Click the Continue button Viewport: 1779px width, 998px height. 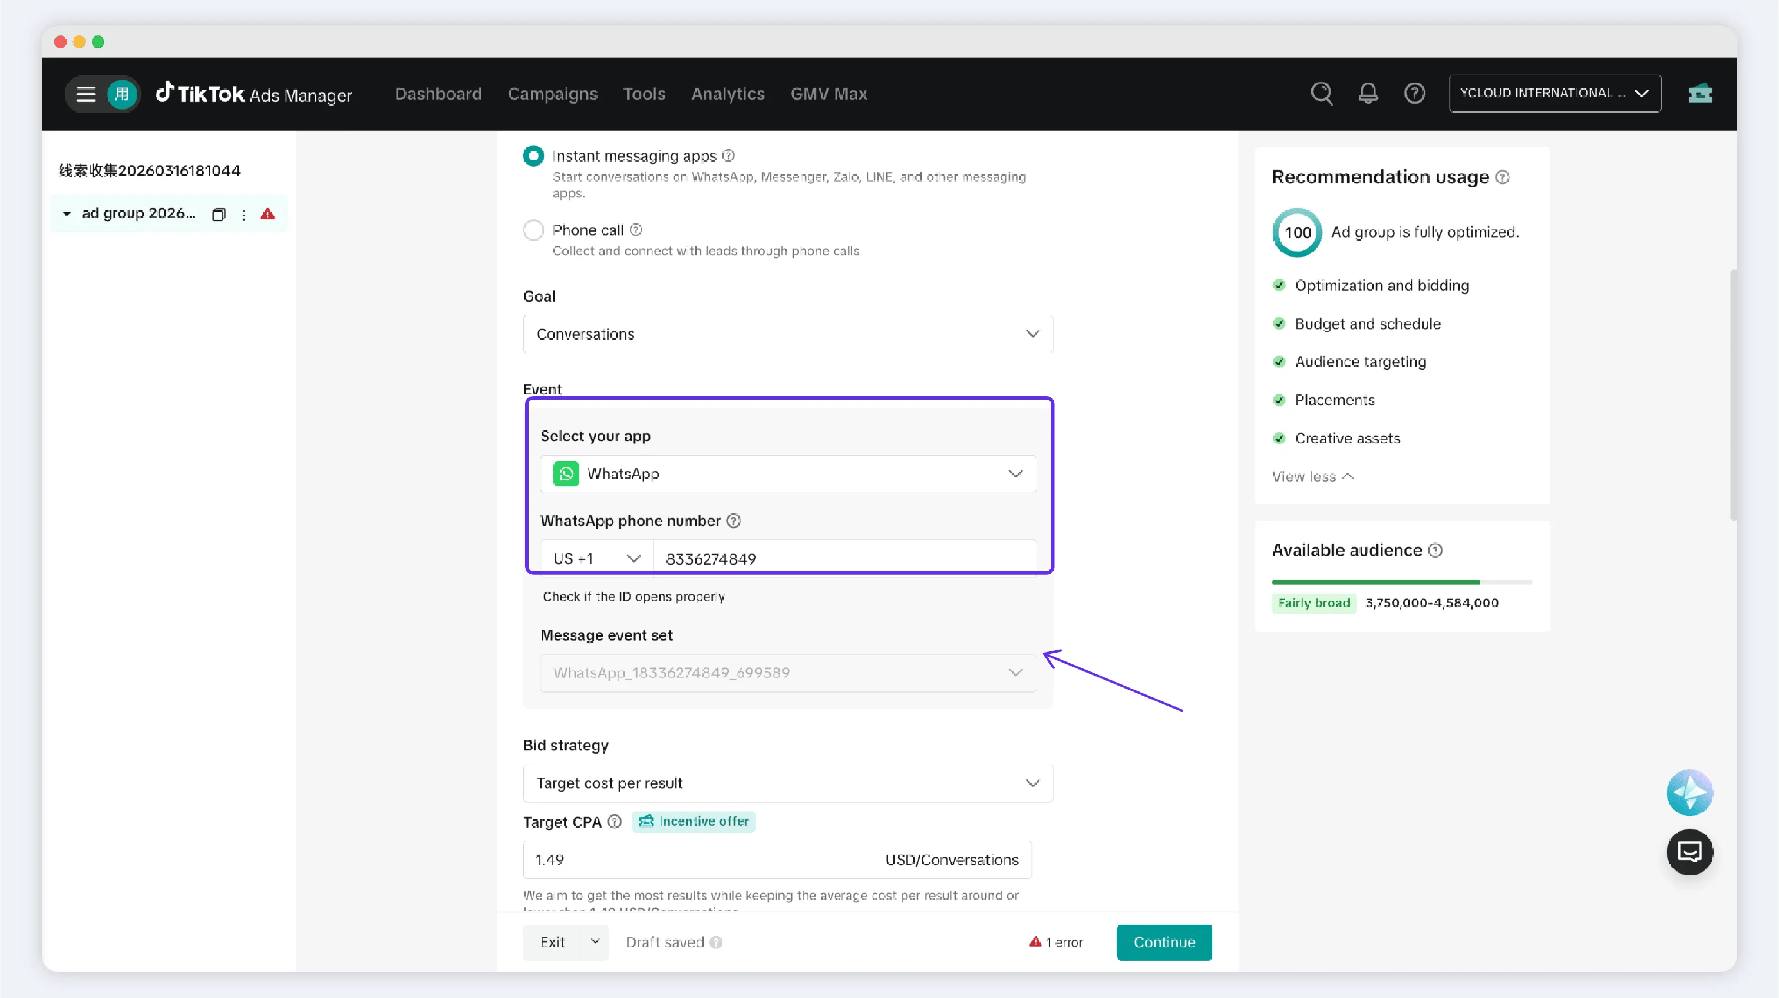(1164, 942)
